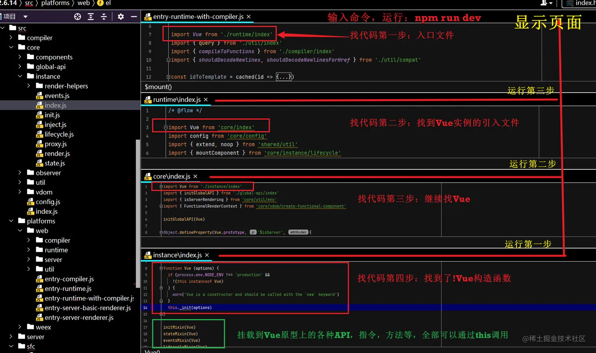Switch to the runtime\index.js tab

tap(173, 100)
